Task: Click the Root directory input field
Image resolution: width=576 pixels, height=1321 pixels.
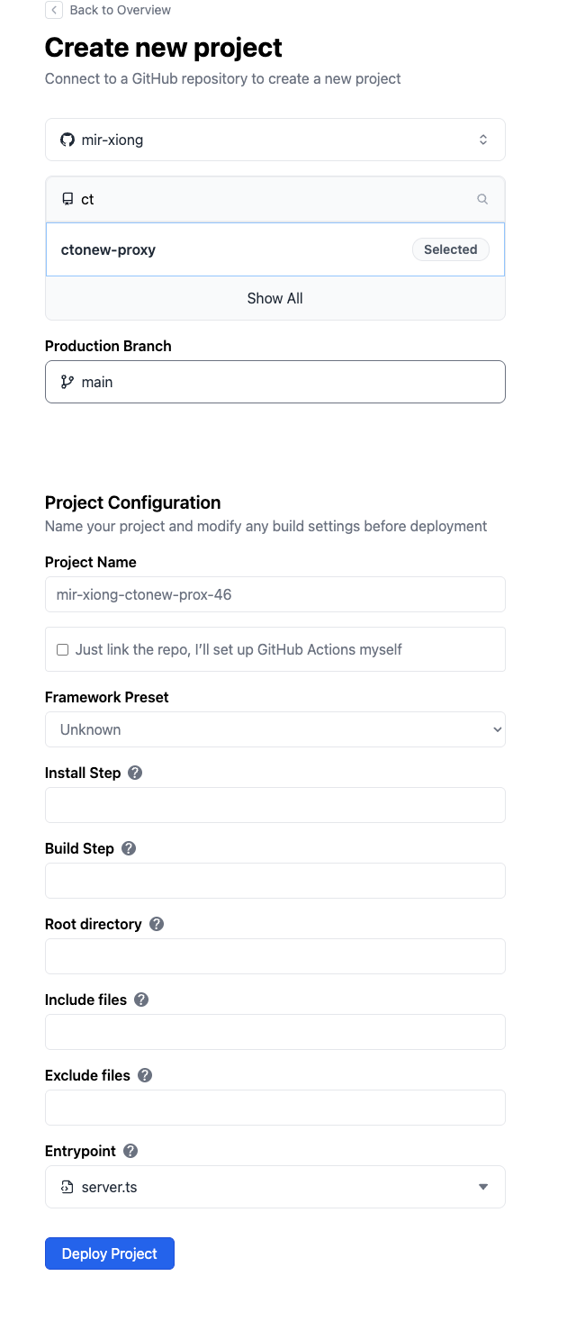Action: click(274, 956)
